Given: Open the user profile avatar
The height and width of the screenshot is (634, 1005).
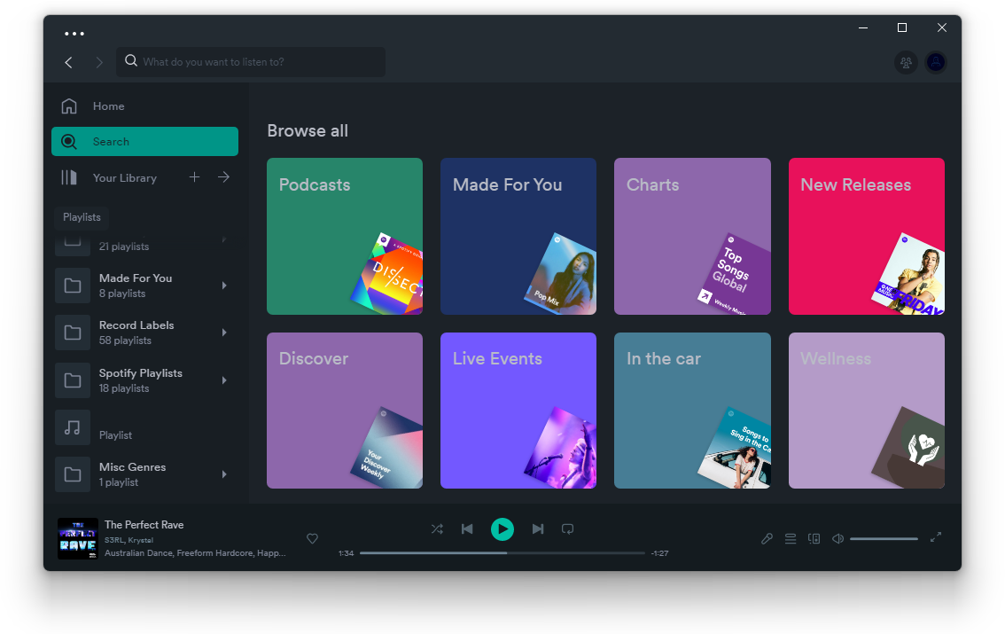Looking at the screenshot, I should pos(936,62).
